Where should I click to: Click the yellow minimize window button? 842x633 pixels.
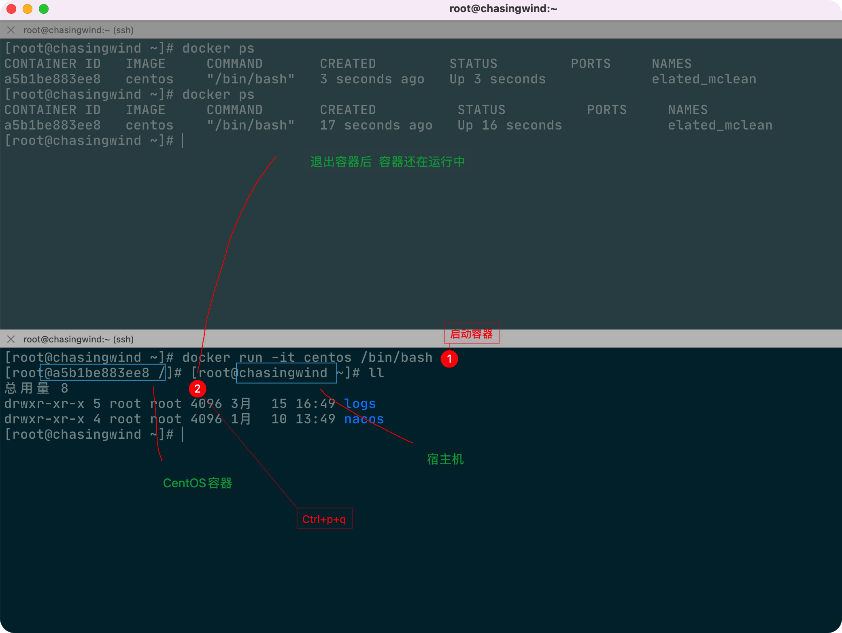point(28,8)
